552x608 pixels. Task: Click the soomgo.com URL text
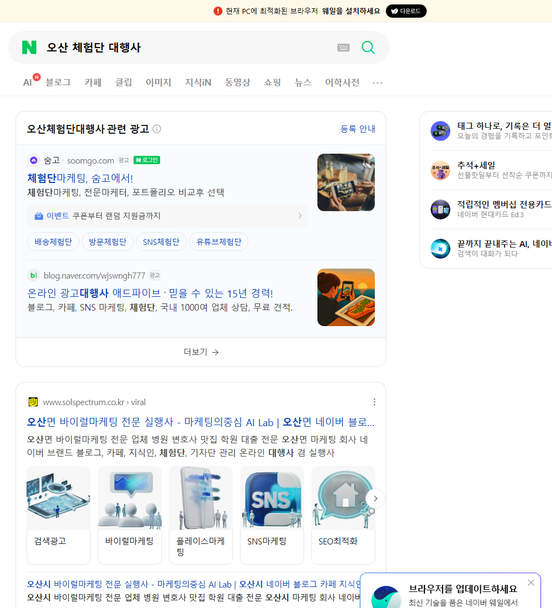[91, 160]
